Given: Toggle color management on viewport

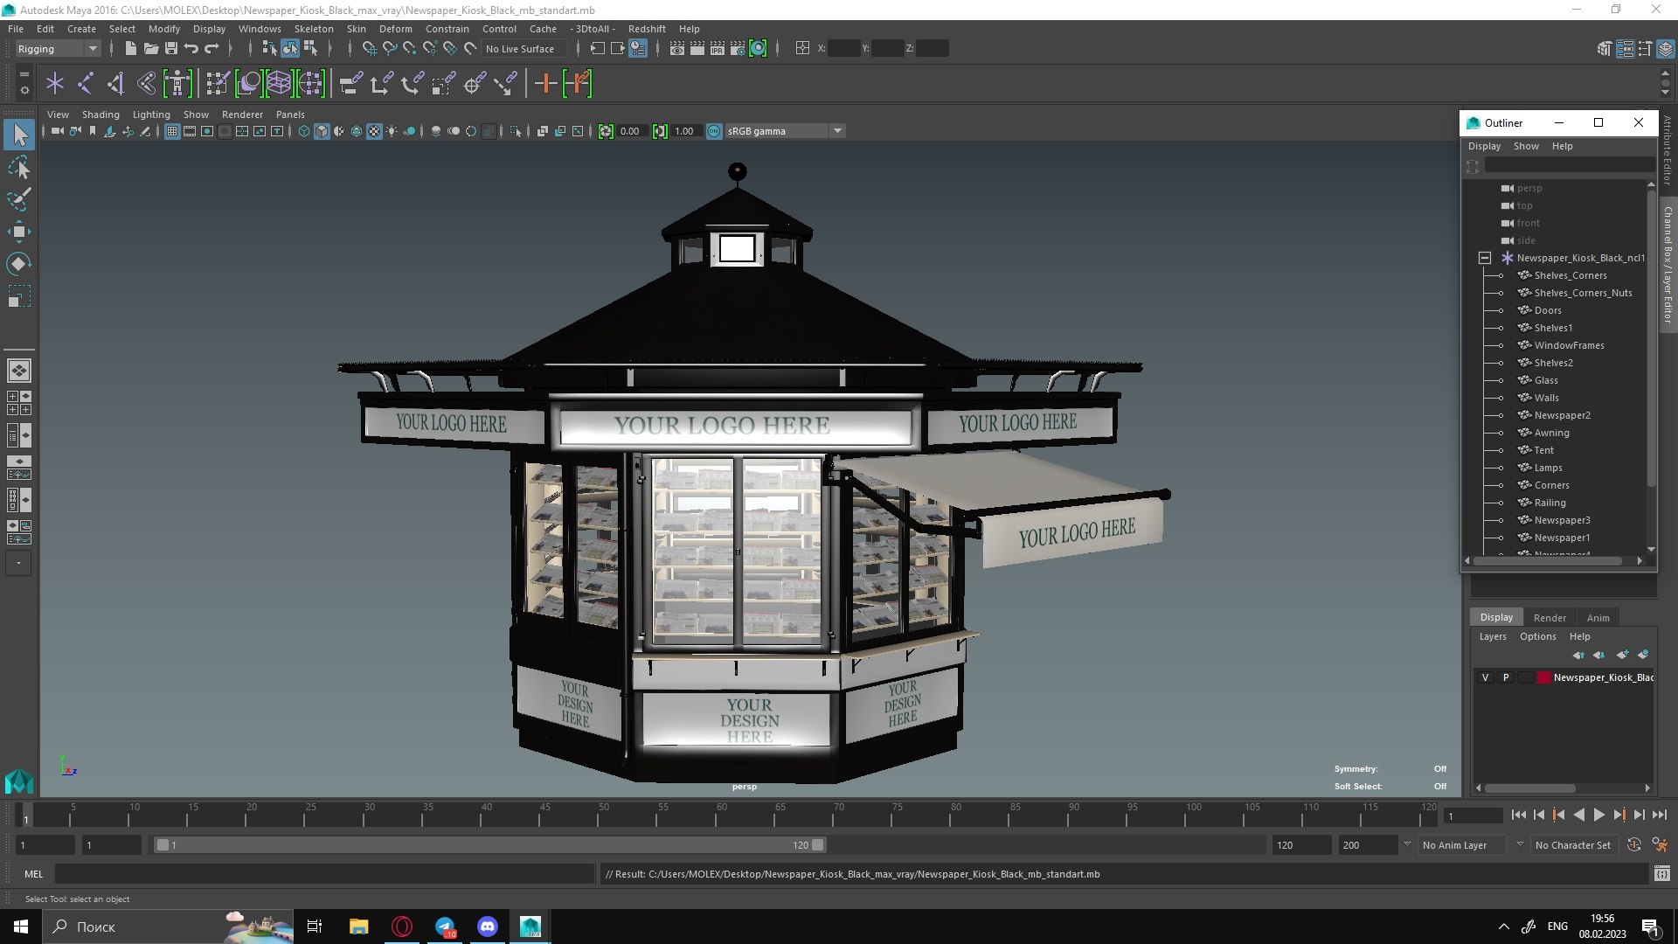Looking at the screenshot, I should 714,131.
